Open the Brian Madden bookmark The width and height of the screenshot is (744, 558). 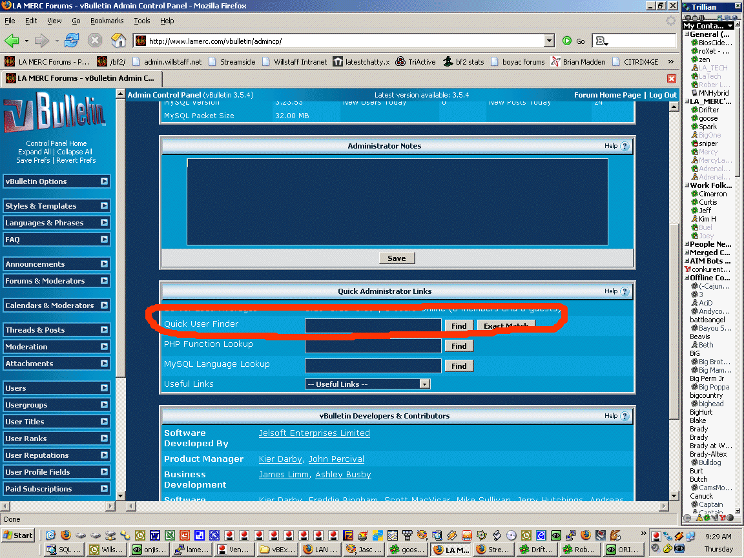tap(578, 62)
